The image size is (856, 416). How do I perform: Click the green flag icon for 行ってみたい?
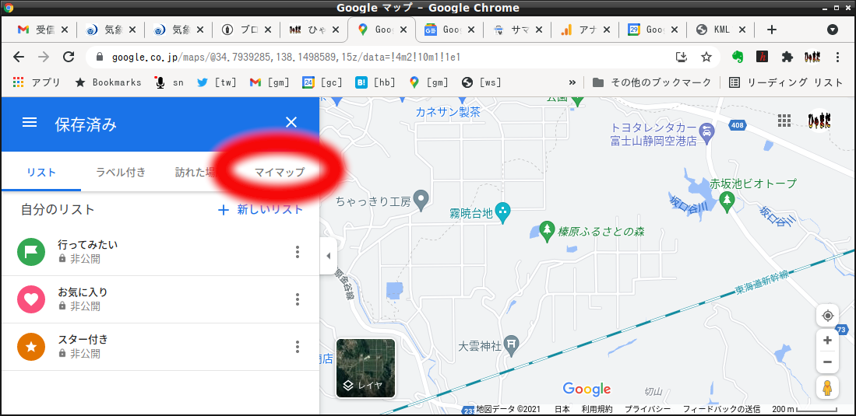click(31, 252)
